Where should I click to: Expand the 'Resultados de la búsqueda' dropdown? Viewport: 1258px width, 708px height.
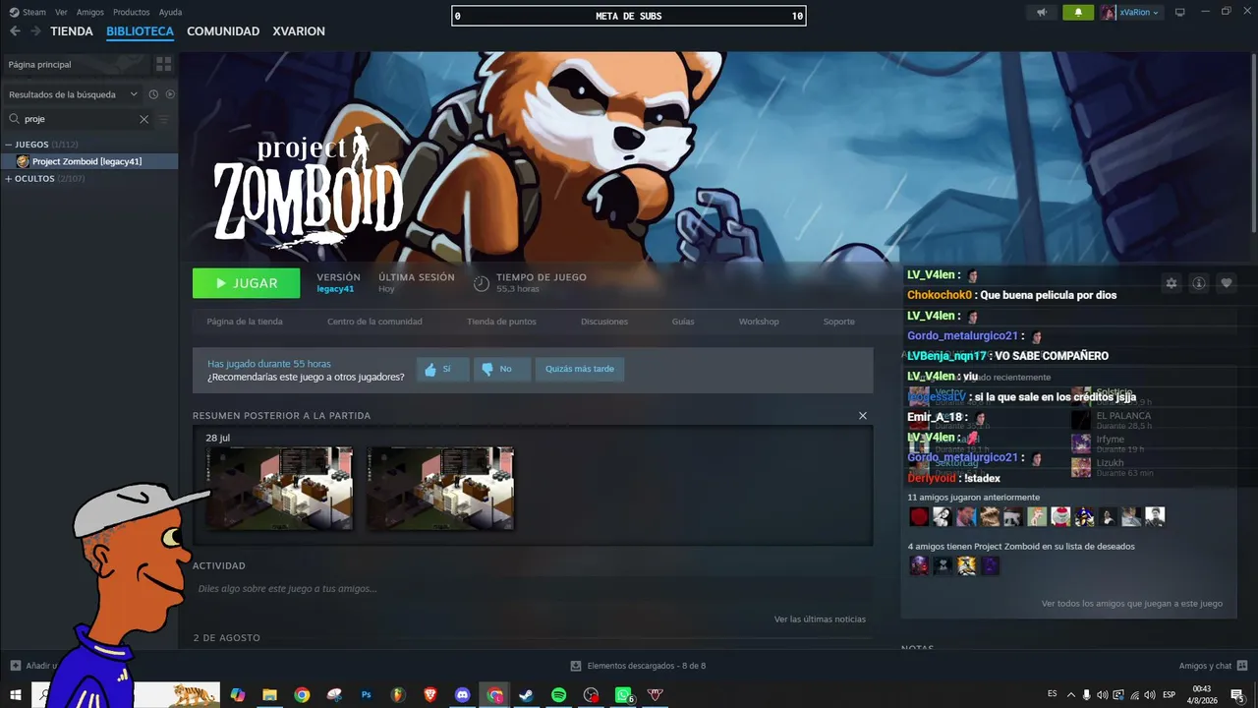point(74,94)
